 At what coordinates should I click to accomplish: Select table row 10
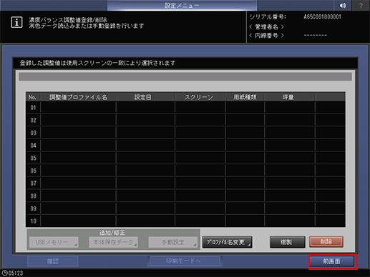point(185,221)
